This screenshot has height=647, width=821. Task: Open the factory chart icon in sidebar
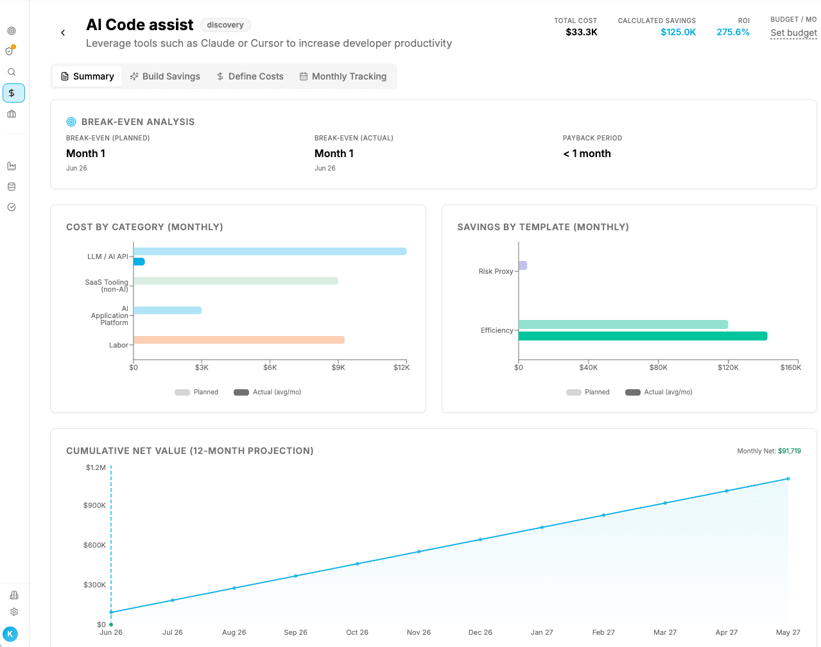(x=12, y=166)
